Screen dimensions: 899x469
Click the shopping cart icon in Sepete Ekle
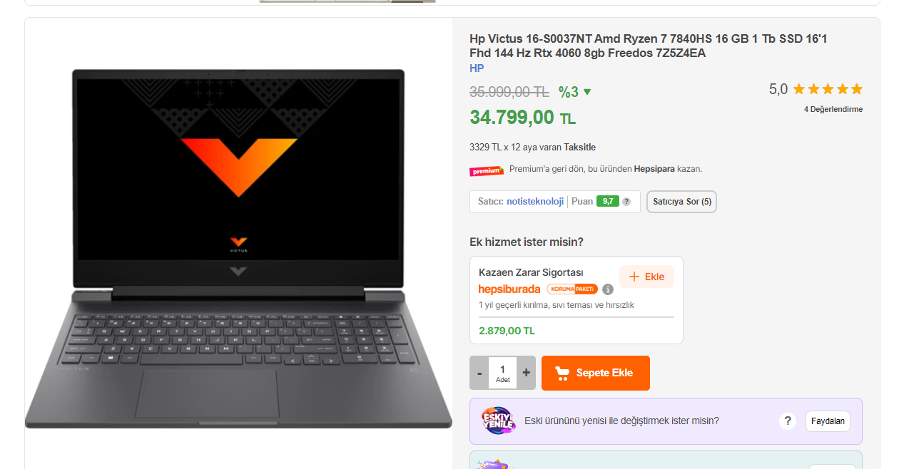[x=562, y=373]
